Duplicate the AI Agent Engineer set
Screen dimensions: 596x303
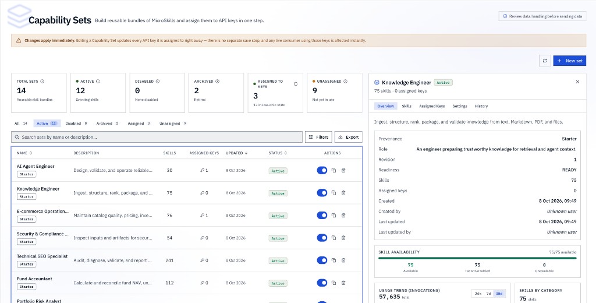[x=334, y=171]
